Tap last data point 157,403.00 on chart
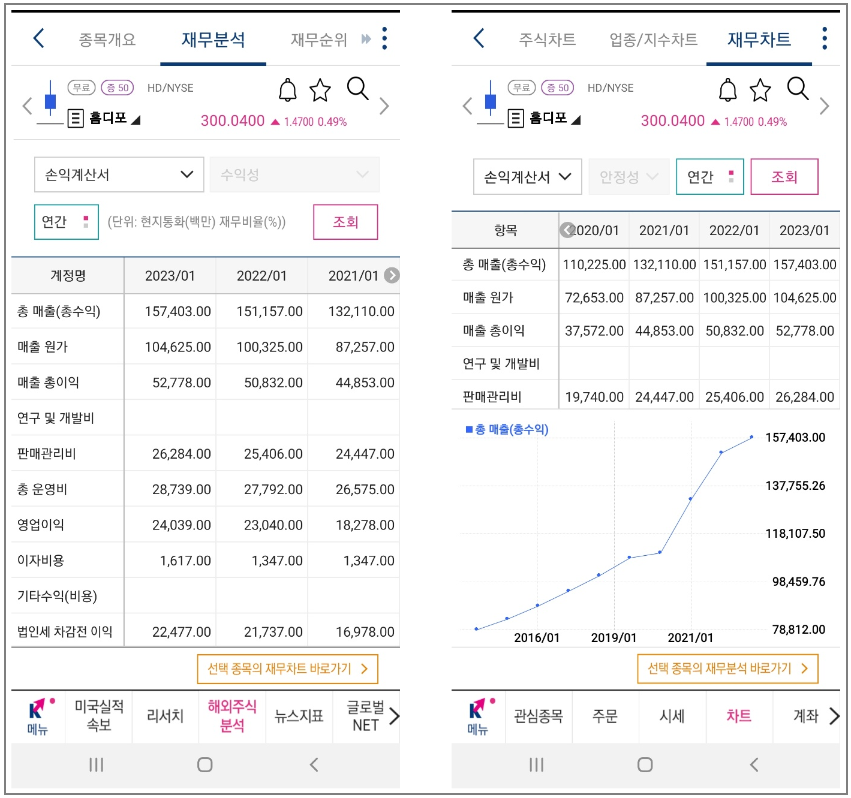Viewport: 851px width, 798px height. (752, 437)
